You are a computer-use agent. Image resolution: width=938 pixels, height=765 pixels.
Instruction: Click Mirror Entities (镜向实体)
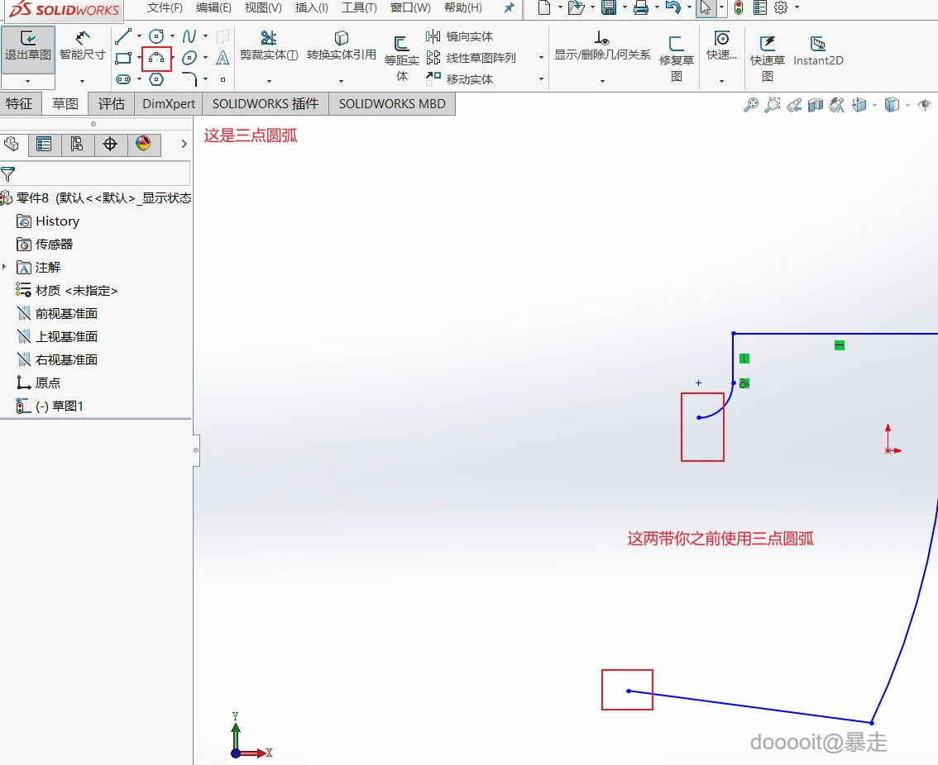tap(459, 36)
